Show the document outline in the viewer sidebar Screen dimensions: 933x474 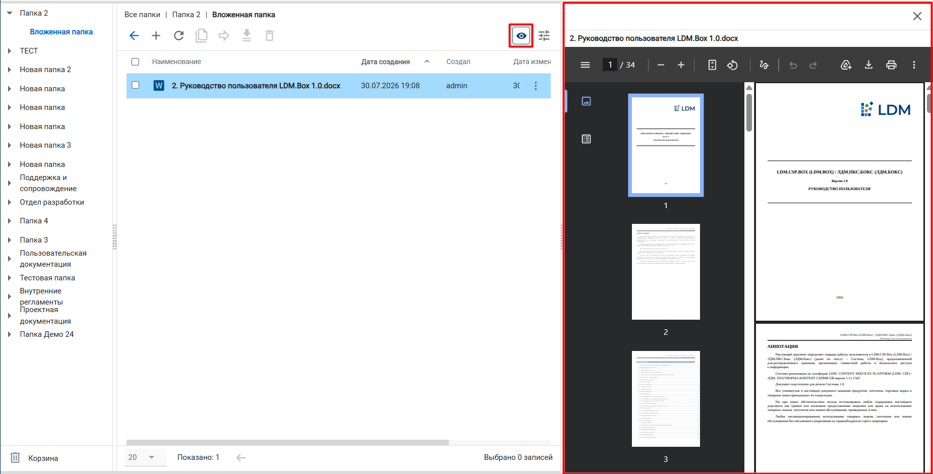click(586, 139)
